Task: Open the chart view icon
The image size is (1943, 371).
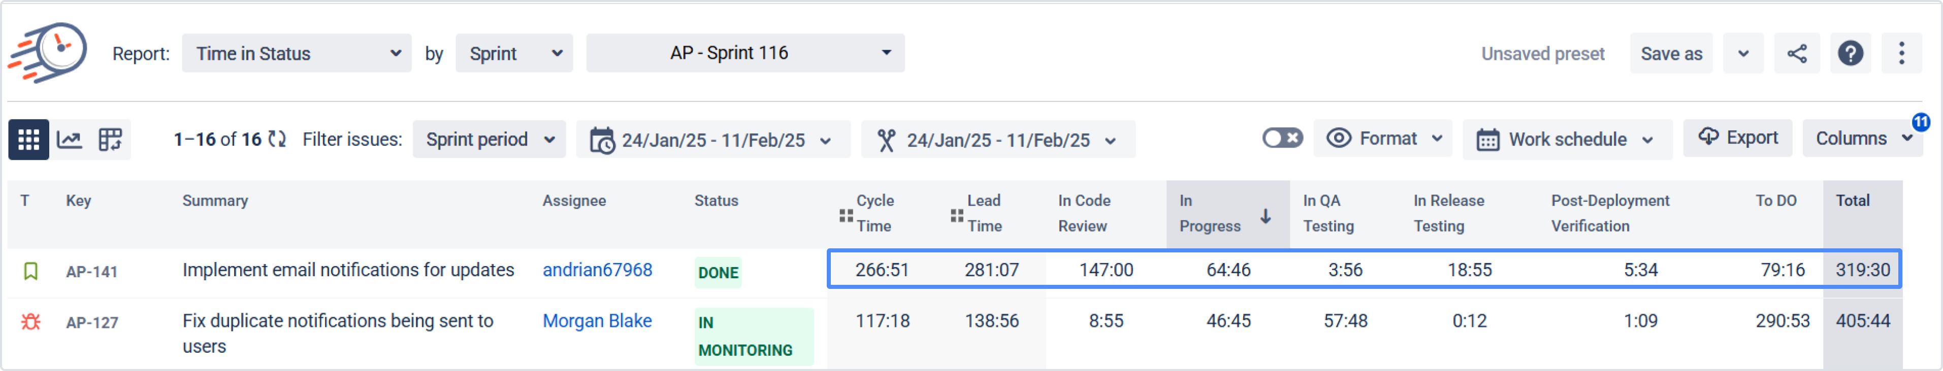Action: tap(70, 139)
